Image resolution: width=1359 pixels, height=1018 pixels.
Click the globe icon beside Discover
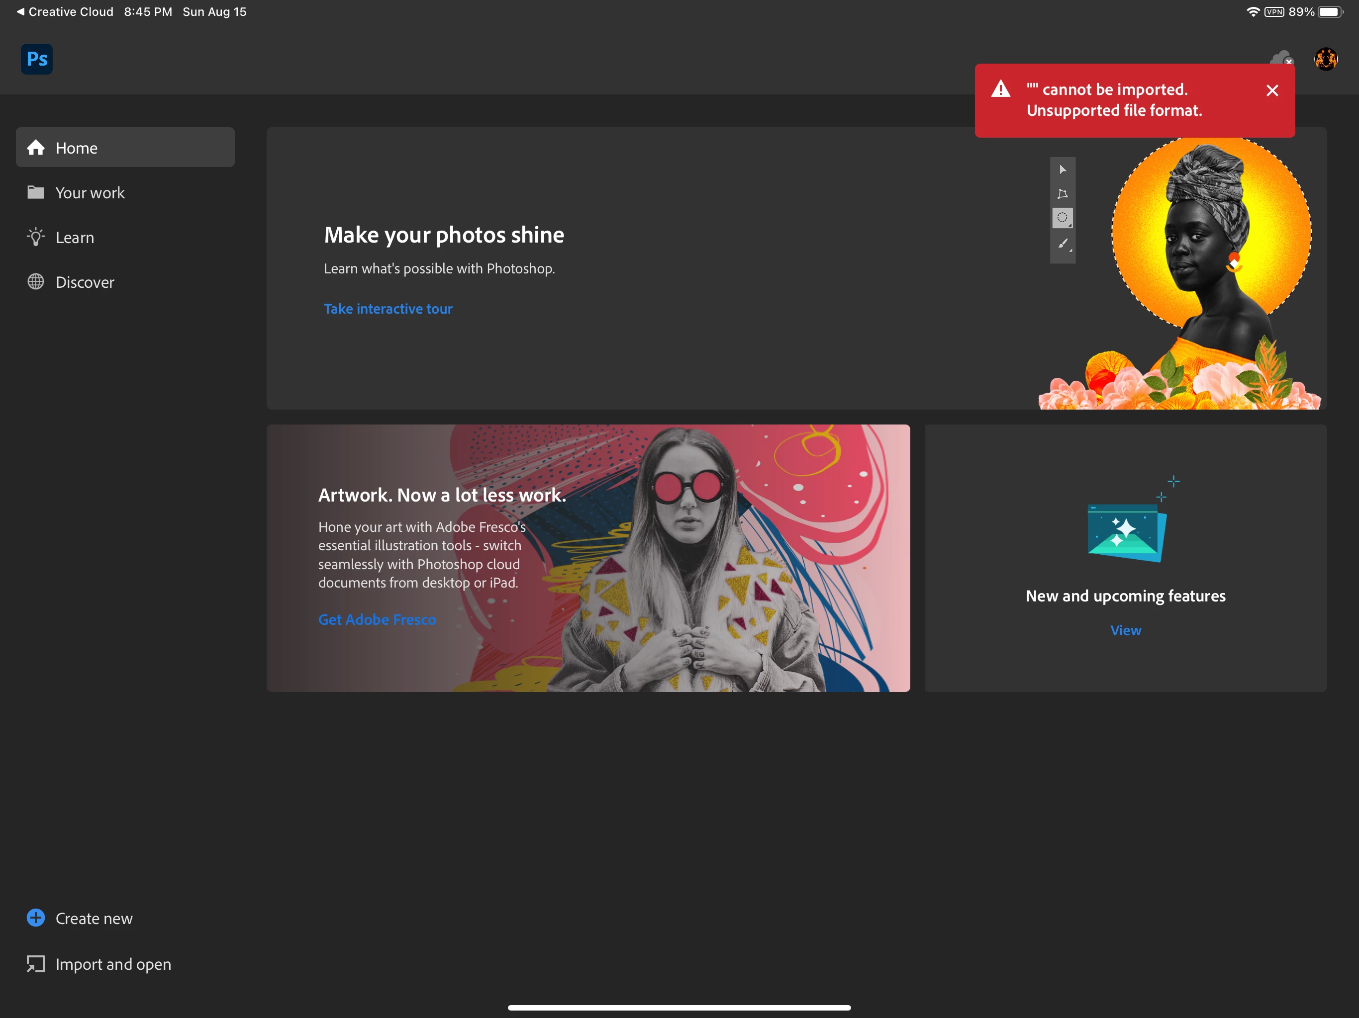pyautogui.click(x=36, y=282)
